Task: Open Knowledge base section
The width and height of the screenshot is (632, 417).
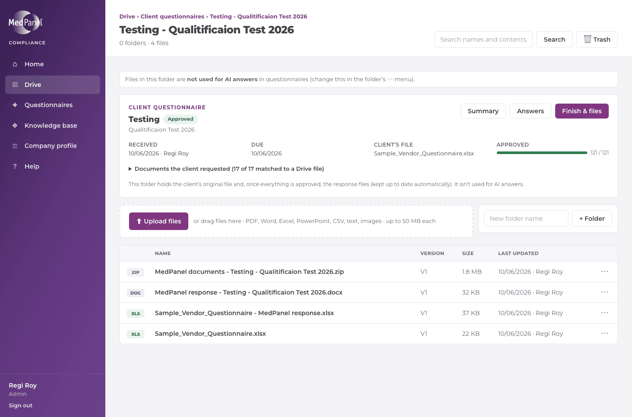Action: [53, 126]
